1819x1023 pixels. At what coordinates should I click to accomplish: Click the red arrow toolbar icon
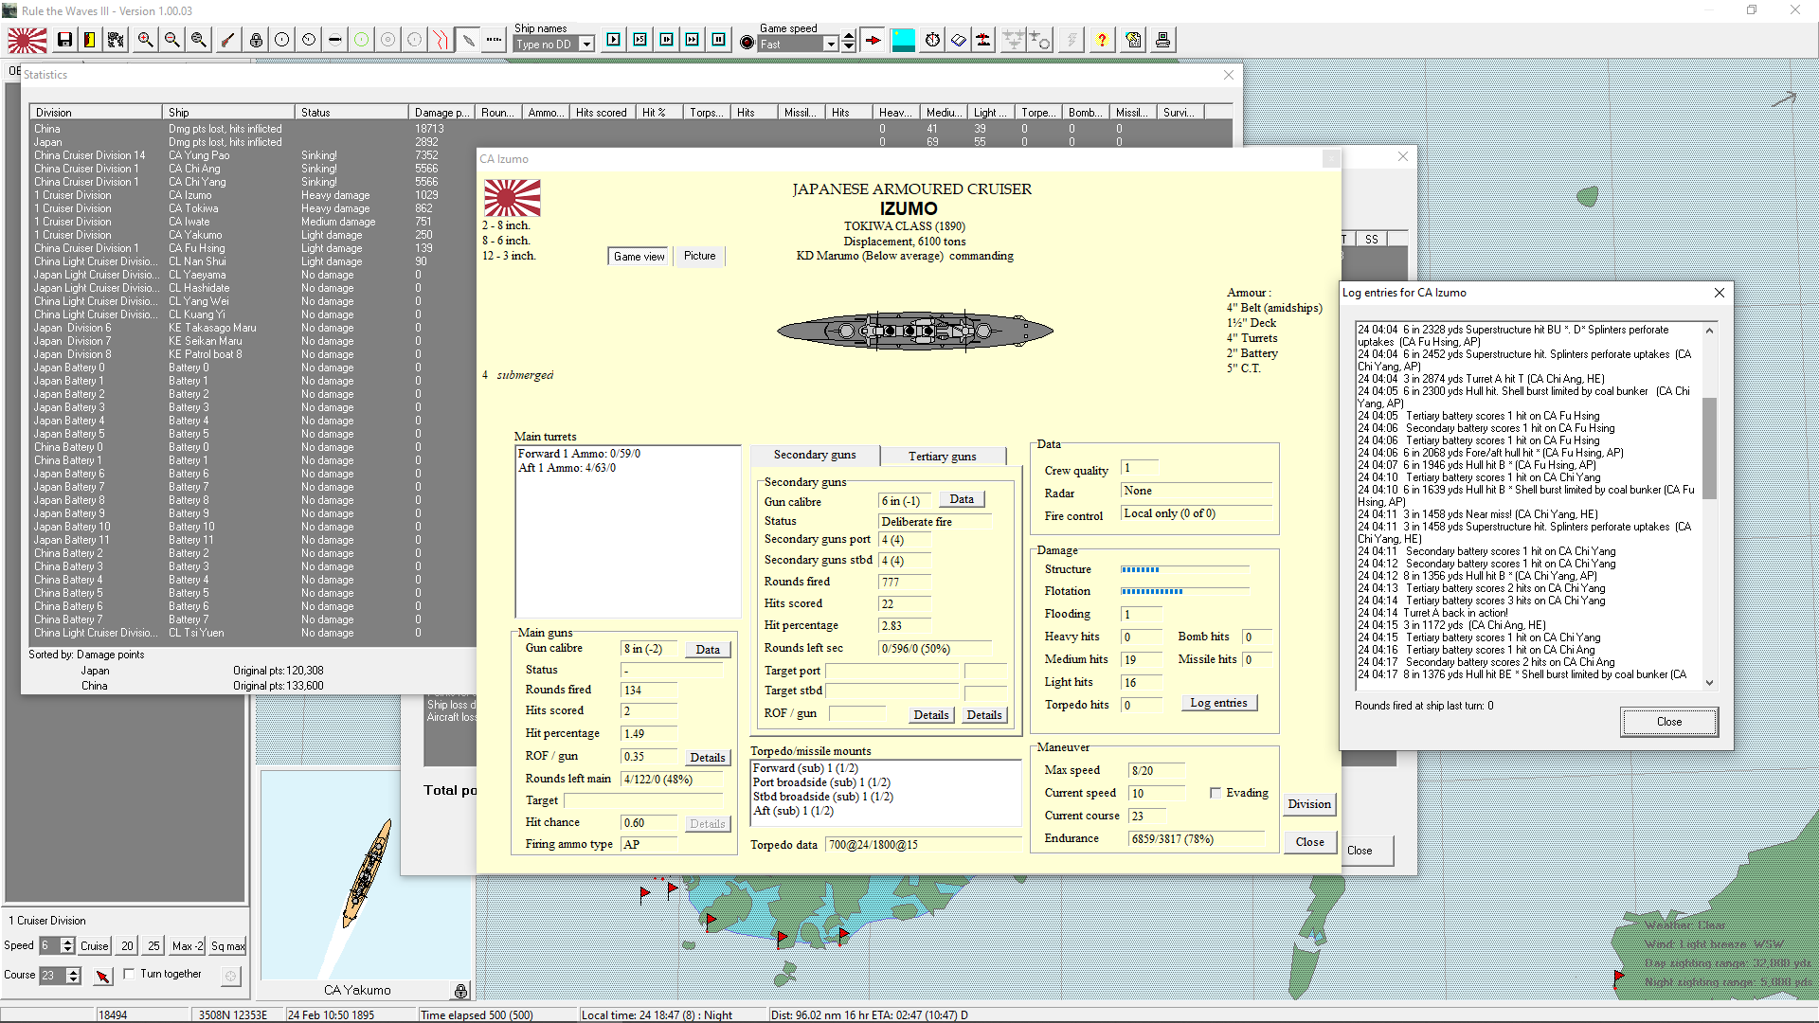[x=873, y=40]
